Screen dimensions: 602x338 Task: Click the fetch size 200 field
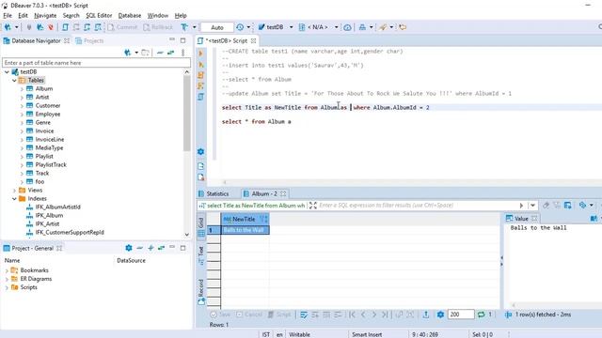pyautogui.click(x=461, y=315)
